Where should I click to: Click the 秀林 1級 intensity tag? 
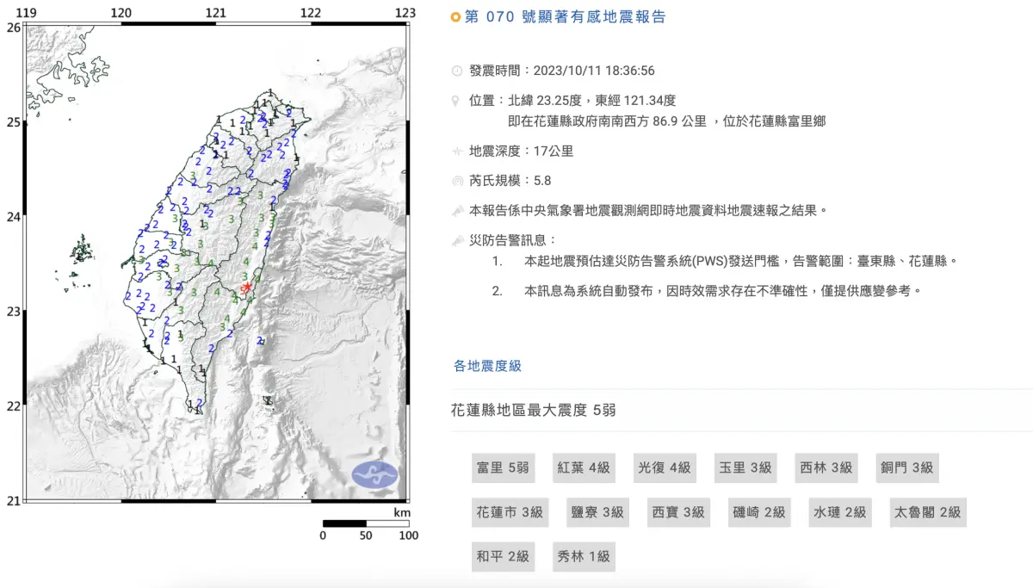[583, 556]
